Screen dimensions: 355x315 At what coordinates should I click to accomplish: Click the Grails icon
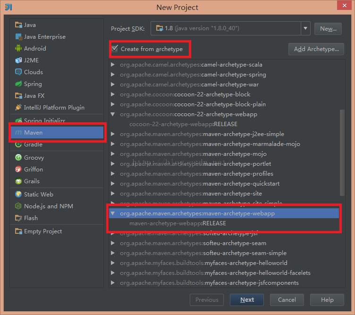click(18, 181)
